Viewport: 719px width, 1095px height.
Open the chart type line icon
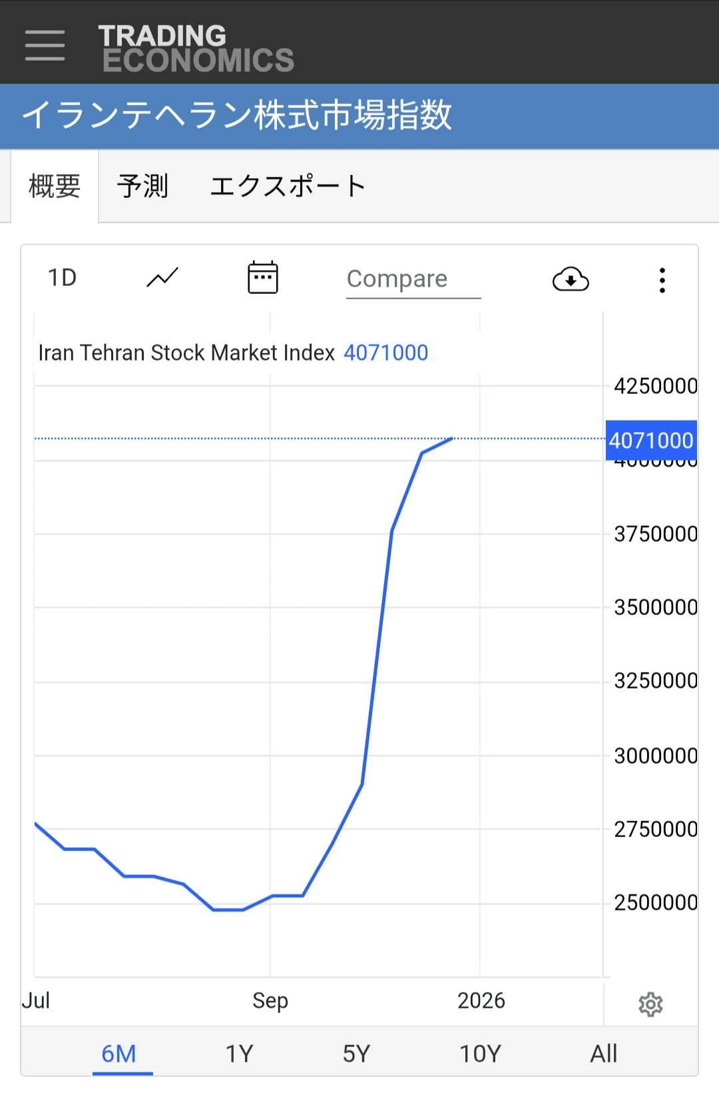pyautogui.click(x=162, y=277)
